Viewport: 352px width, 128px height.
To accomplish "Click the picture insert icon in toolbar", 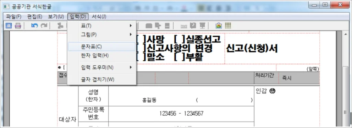I will click(x=219, y=26).
